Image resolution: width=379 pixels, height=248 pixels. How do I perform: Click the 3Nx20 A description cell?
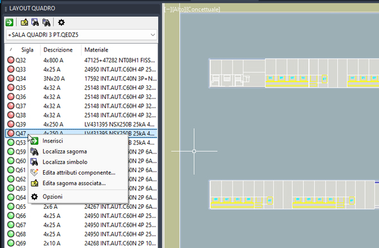pyautogui.click(x=54, y=78)
